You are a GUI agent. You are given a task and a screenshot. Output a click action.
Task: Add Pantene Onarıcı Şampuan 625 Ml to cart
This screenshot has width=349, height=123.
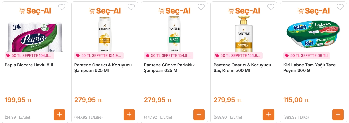coord(129,115)
